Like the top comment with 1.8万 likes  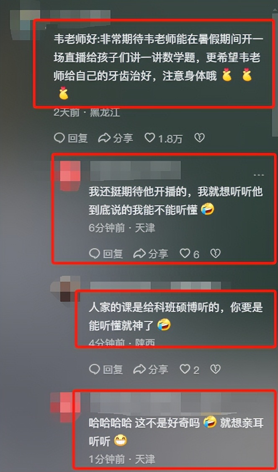coord(164,138)
